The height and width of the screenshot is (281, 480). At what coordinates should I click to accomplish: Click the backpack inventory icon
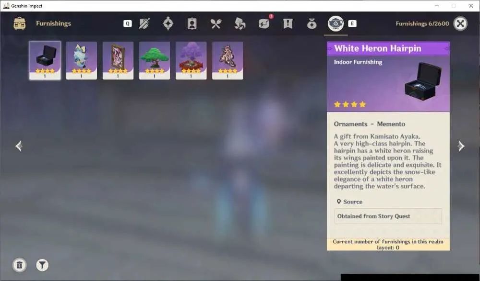(x=20, y=23)
